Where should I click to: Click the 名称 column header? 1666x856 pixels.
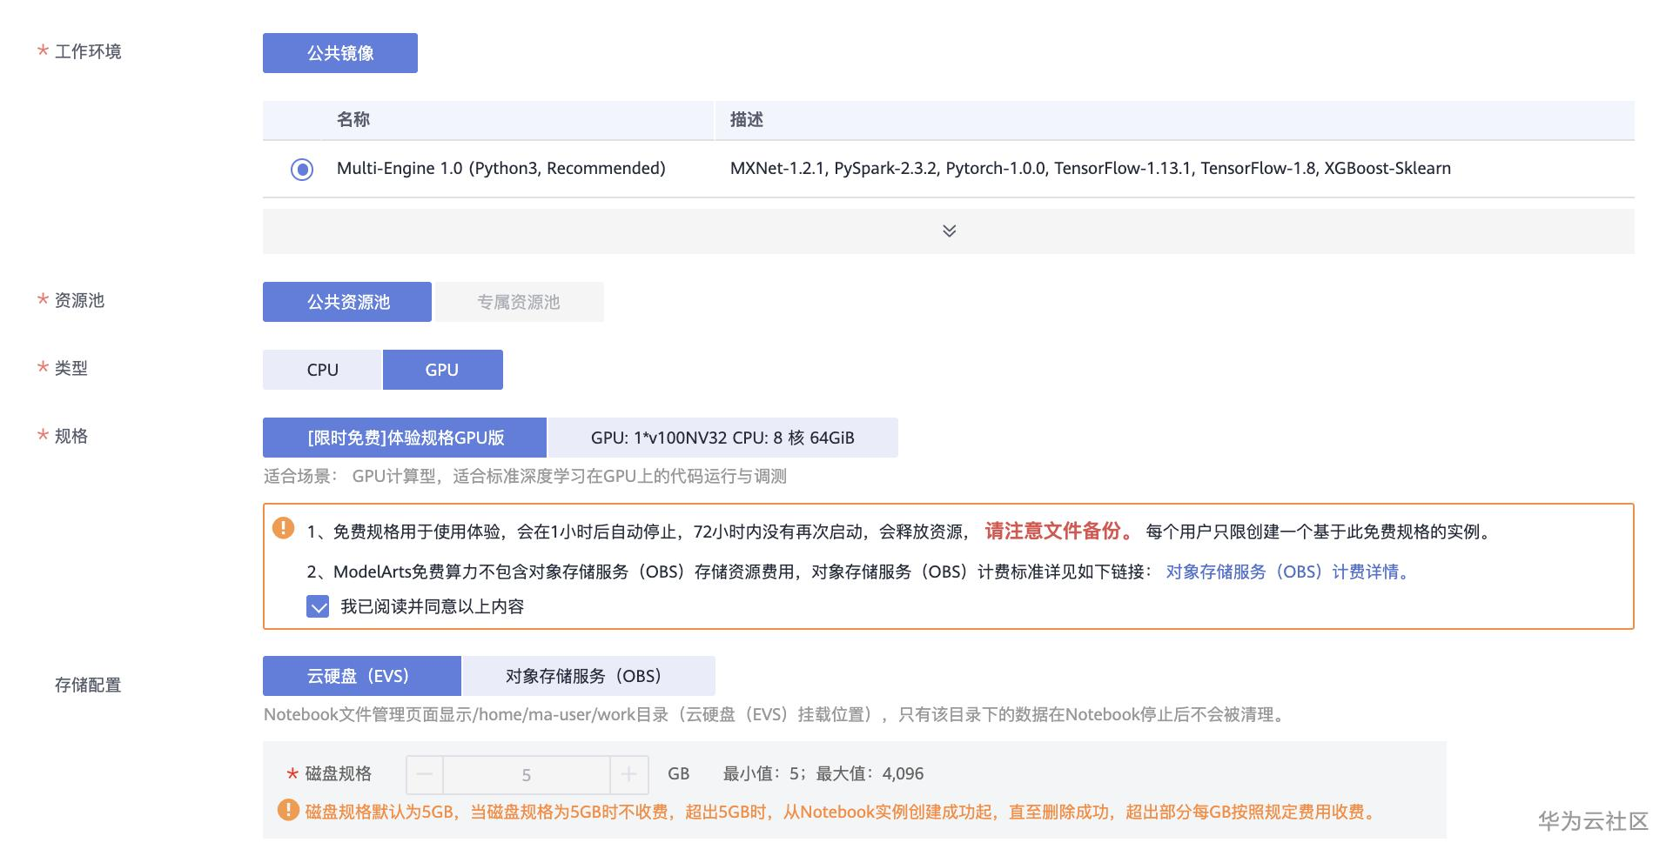coord(352,119)
